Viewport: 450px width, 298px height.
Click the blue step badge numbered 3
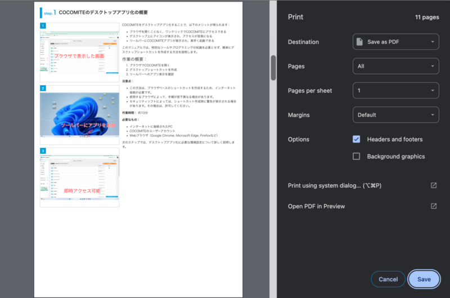tap(43, 151)
